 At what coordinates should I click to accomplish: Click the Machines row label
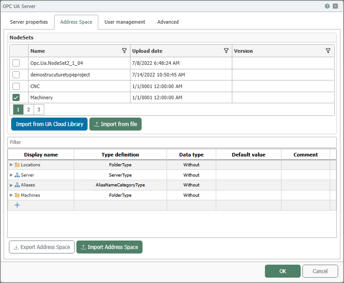click(x=30, y=195)
